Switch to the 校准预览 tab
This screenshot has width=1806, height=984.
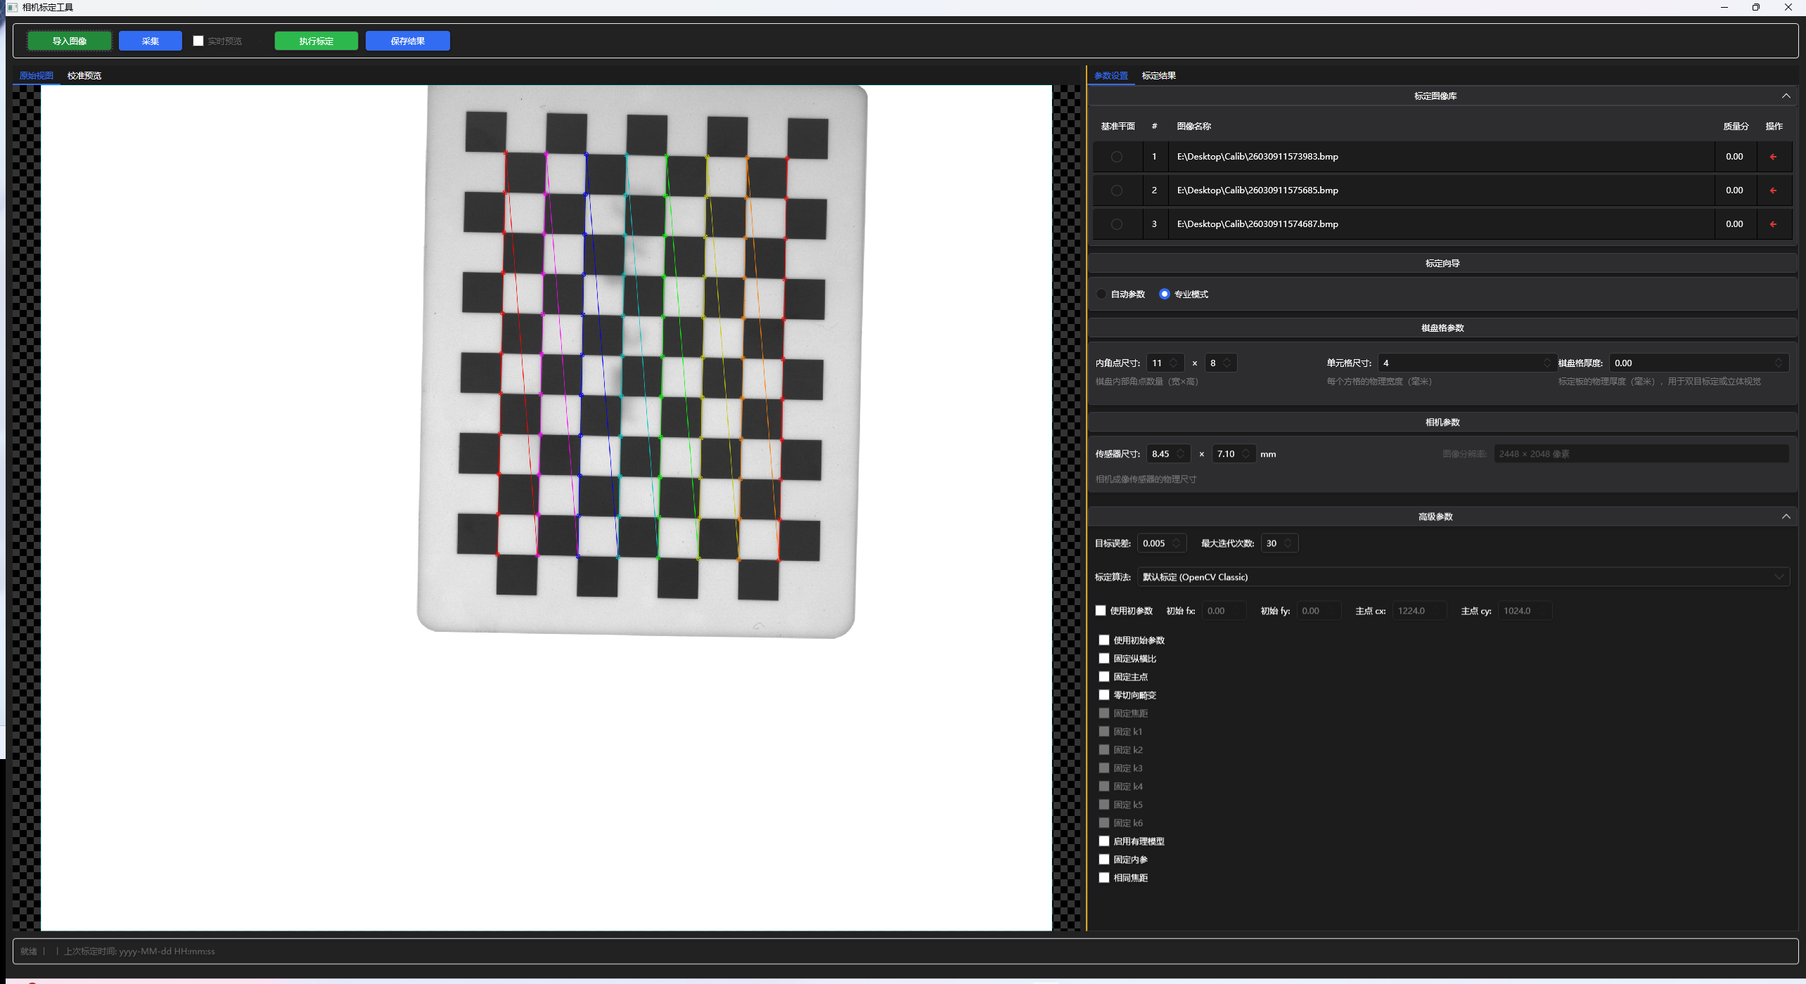(x=84, y=75)
